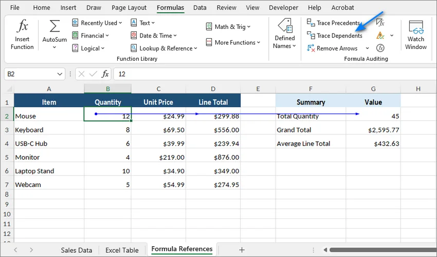
Task: Expand the Remove Arrows dropdown arrow
Action: [x=367, y=48]
